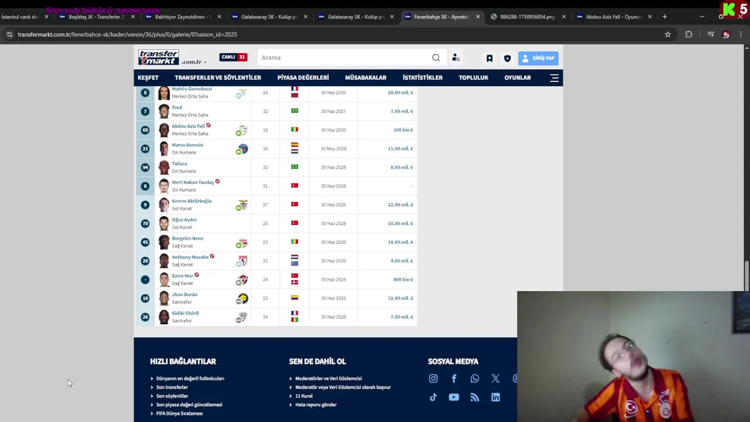Screen dimensions: 750x422
Task: Open Marco Asensio player link
Action: (x=187, y=145)
